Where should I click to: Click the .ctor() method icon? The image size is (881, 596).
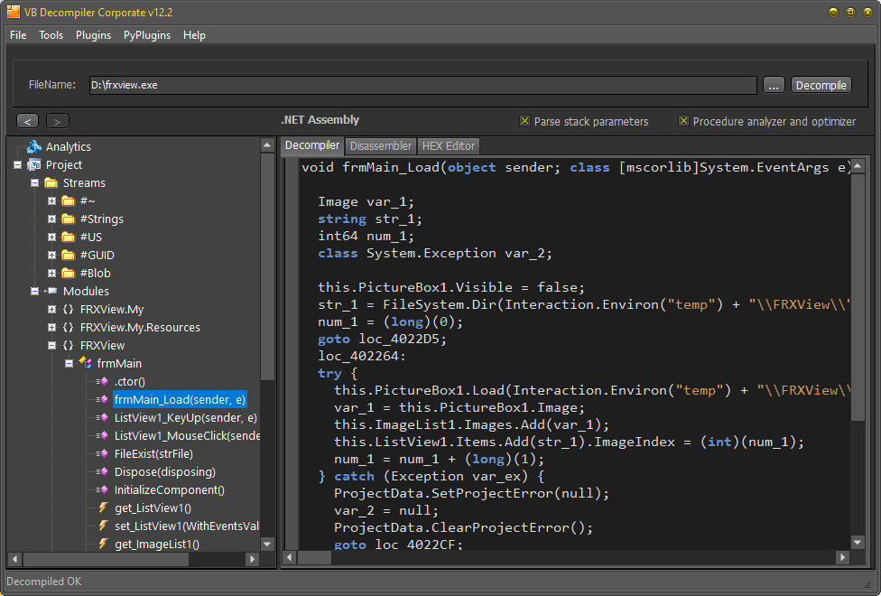click(x=102, y=381)
